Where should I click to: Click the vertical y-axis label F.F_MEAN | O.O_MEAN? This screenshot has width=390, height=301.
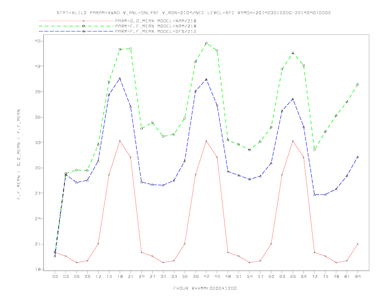tap(19, 154)
